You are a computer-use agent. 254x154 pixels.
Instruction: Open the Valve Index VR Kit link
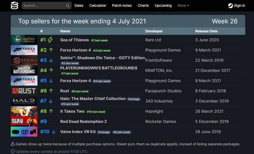click(x=78, y=131)
